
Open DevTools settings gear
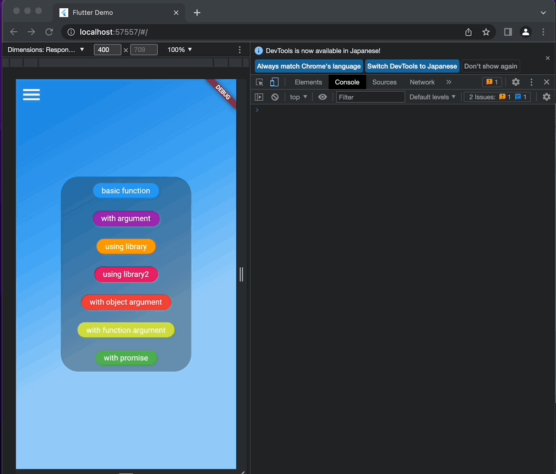(516, 82)
